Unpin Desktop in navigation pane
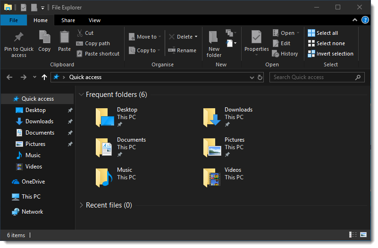The width and height of the screenshot is (378, 248). [70, 110]
